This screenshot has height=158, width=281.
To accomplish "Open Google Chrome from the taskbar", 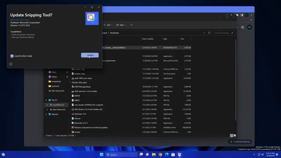I will coord(160,154).
